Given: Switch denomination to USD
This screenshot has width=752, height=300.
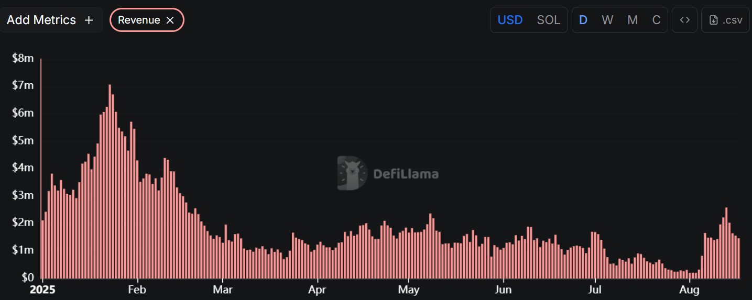Looking at the screenshot, I should pos(510,20).
